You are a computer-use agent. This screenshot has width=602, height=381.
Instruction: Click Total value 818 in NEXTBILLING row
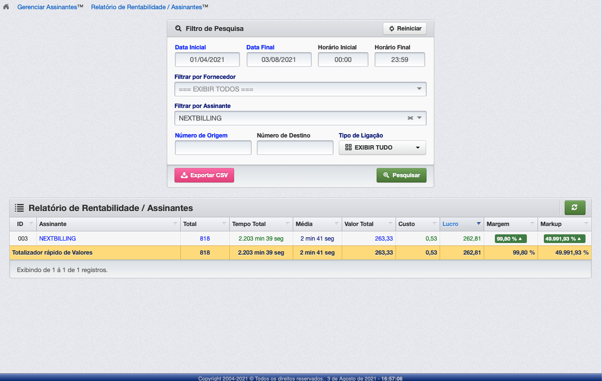(205, 238)
